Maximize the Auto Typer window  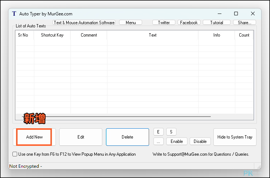(x=236, y=14)
